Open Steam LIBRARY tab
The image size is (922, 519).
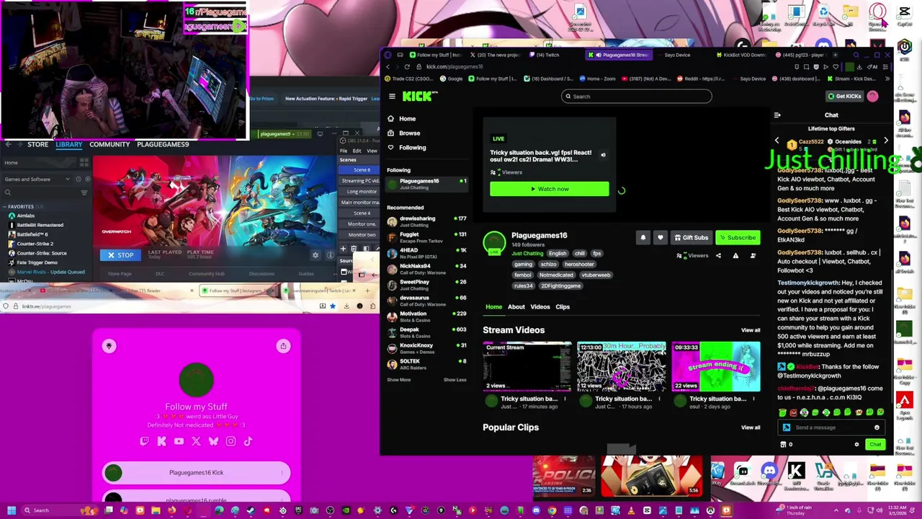coord(69,144)
